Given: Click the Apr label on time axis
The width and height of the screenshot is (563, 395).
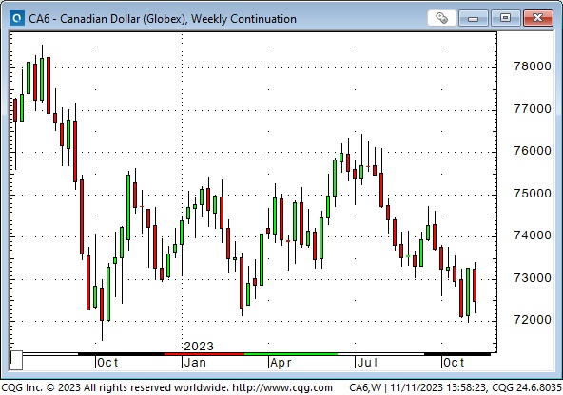Looking at the screenshot, I should [x=281, y=363].
